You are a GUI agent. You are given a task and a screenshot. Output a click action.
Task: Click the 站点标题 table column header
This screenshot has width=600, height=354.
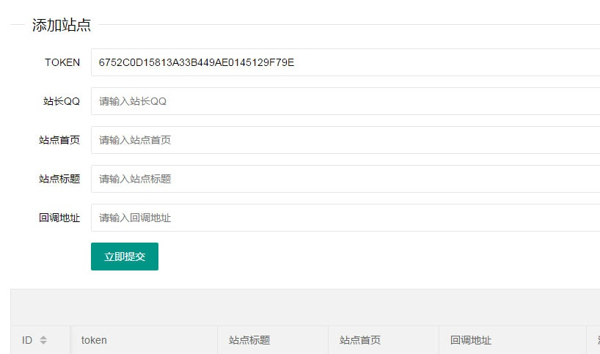click(x=249, y=340)
